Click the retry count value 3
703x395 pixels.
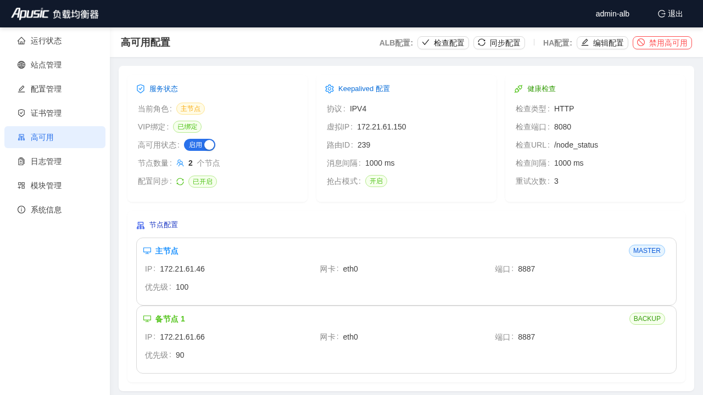pos(556,181)
